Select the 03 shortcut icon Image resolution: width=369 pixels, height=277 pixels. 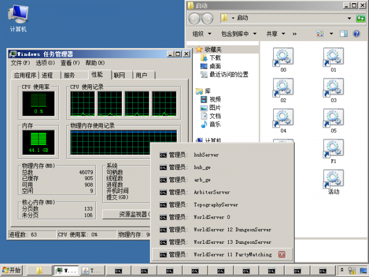(x=333, y=90)
